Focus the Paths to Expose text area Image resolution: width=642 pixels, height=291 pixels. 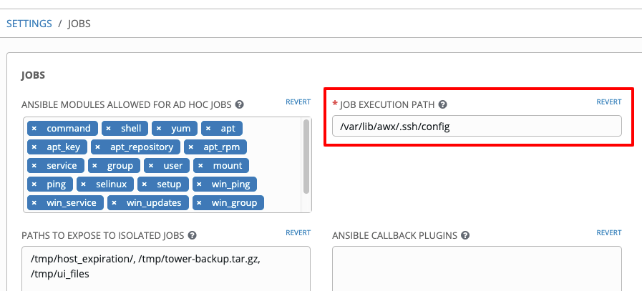(166, 269)
